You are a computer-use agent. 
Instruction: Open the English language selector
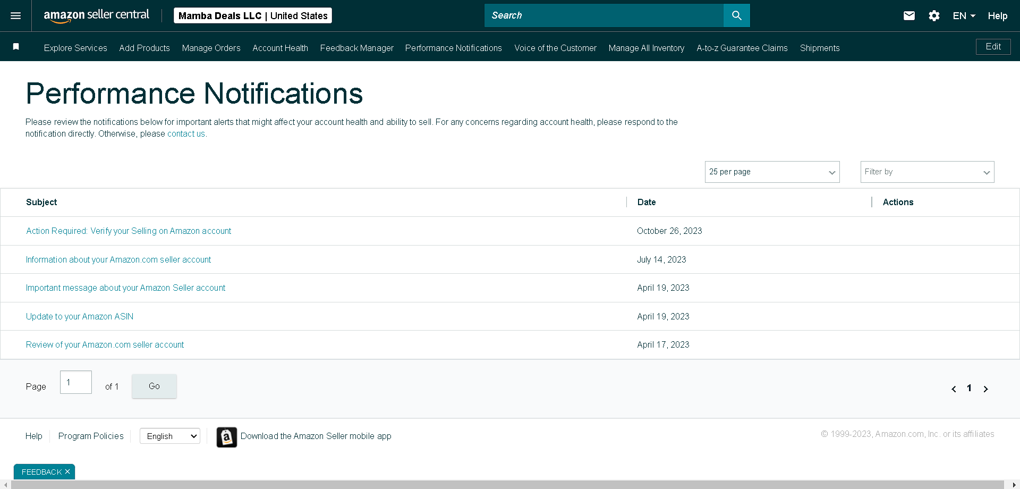[x=170, y=436]
